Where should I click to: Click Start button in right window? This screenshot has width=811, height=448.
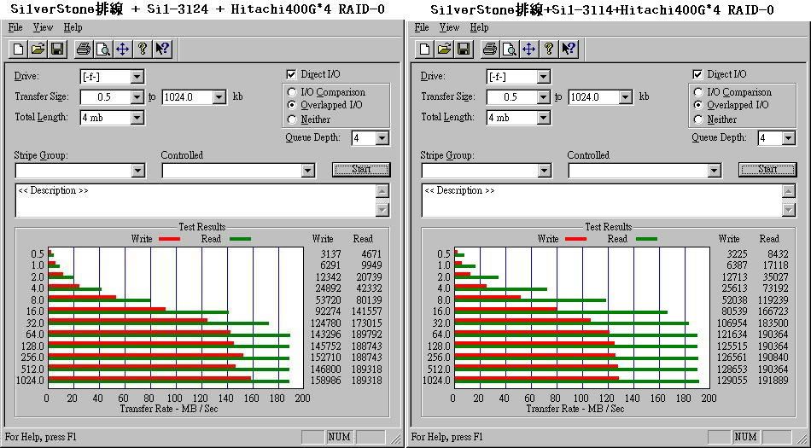click(767, 170)
